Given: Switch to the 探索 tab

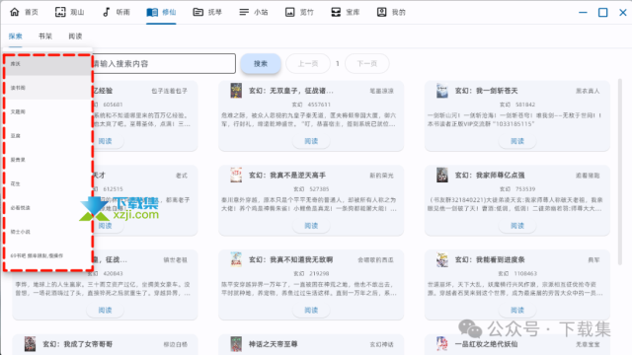Looking at the screenshot, I should [x=16, y=35].
